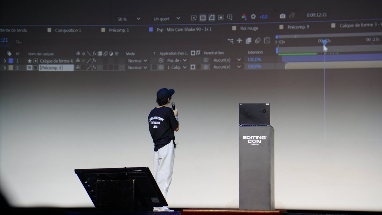Click track matte pick whip for layer 1

pyautogui.click(x=161, y=60)
